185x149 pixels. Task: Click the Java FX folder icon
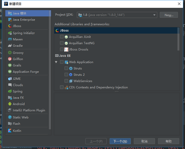(x=10, y=97)
